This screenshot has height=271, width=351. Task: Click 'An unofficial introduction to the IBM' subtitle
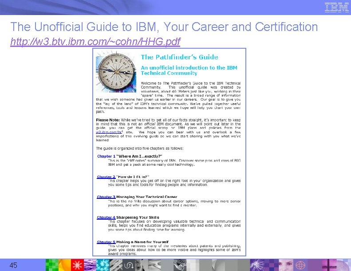(x=189, y=68)
